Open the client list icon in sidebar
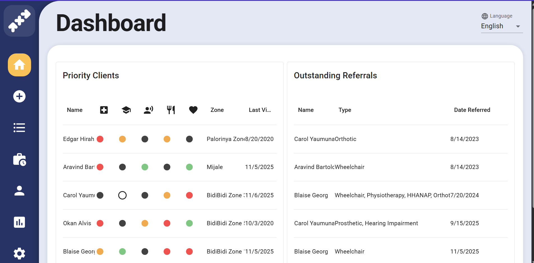This screenshot has height=263, width=534. 19,128
